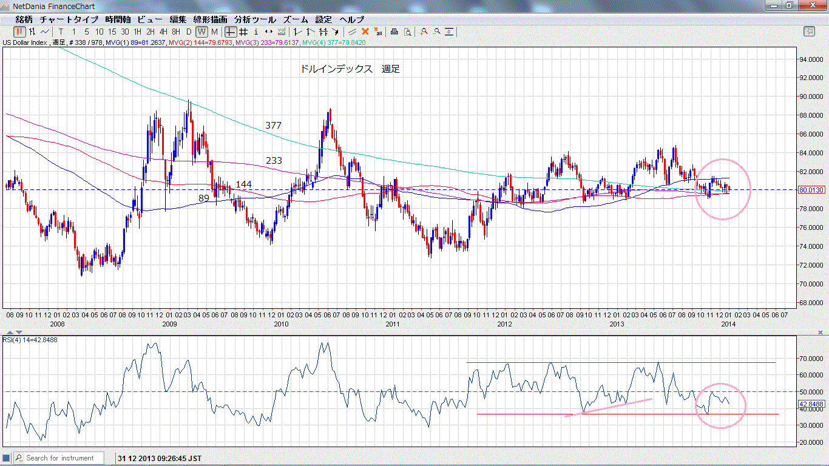Open the チャートタイプ menu
The image size is (829, 466).
(69, 19)
